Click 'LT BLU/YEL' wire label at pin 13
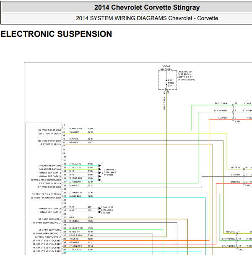The image size is (252, 255). click(75, 167)
